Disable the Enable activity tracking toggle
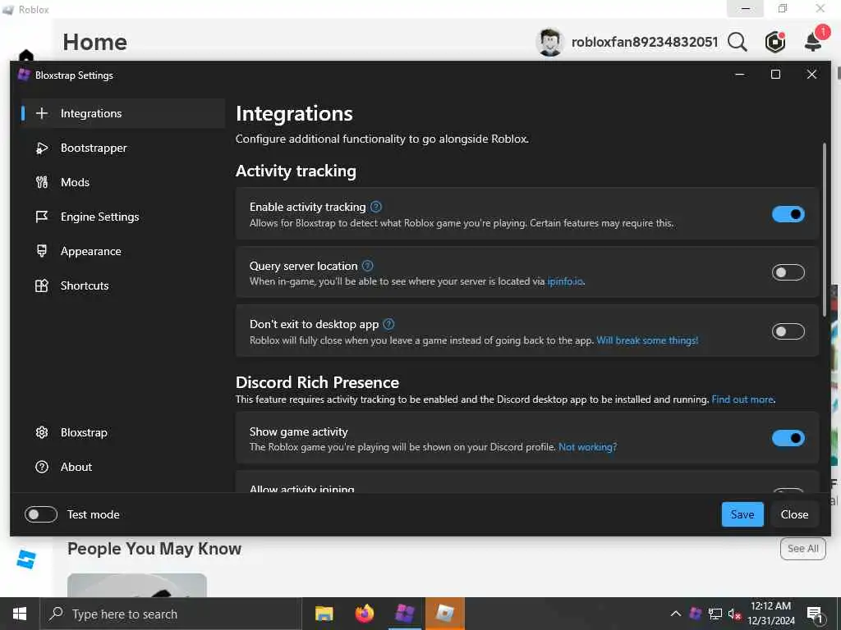Viewport: 841px width, 630px height. [x=788, y=214]
